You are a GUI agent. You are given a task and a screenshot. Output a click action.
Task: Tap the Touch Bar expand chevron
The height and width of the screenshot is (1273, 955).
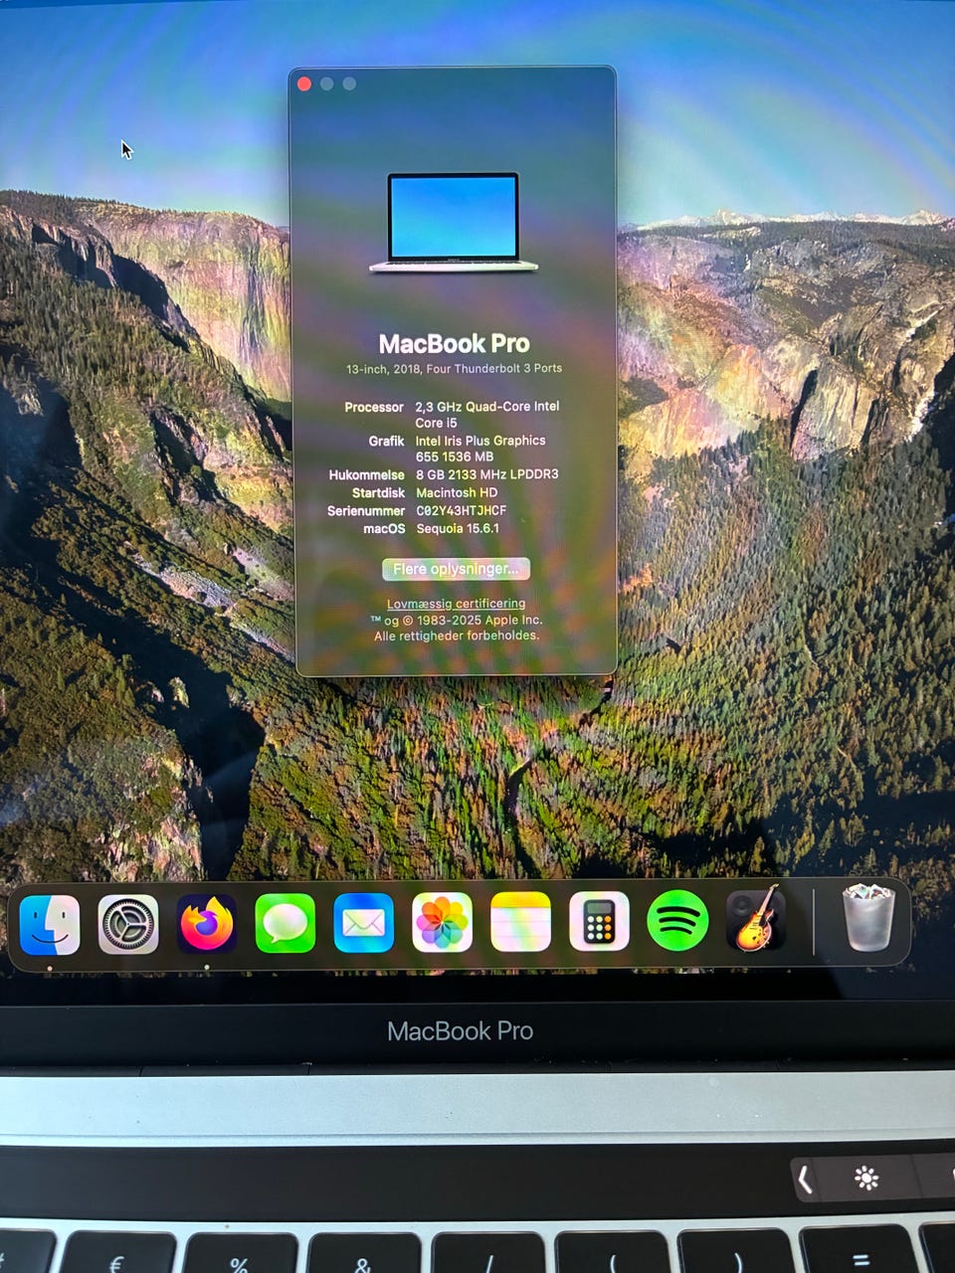805,1180
